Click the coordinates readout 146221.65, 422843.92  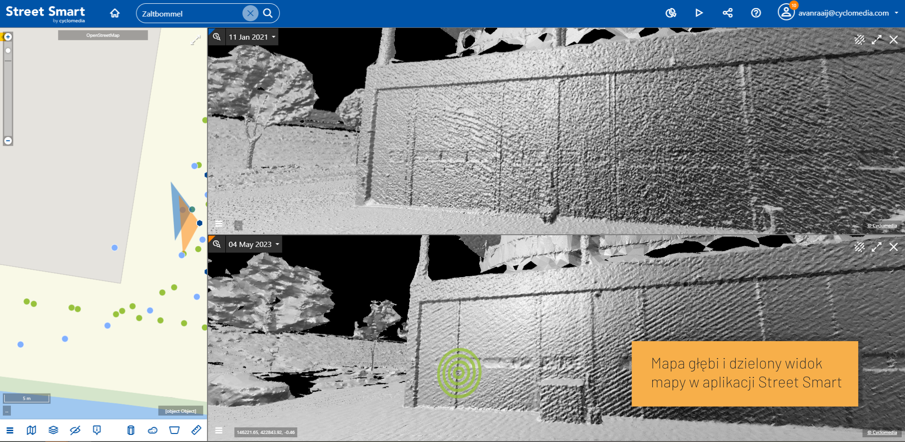tap(266, 432)
